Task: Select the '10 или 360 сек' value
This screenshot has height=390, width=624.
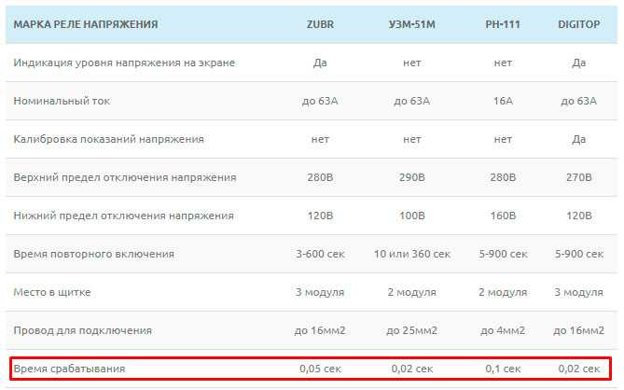Action: 412,254
